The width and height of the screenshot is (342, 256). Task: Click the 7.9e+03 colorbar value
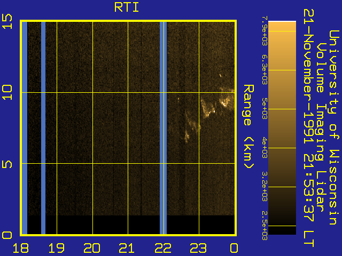(x=265, y=31)
